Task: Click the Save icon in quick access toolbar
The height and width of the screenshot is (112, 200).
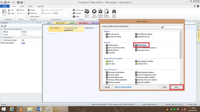Action: [5, 2]
